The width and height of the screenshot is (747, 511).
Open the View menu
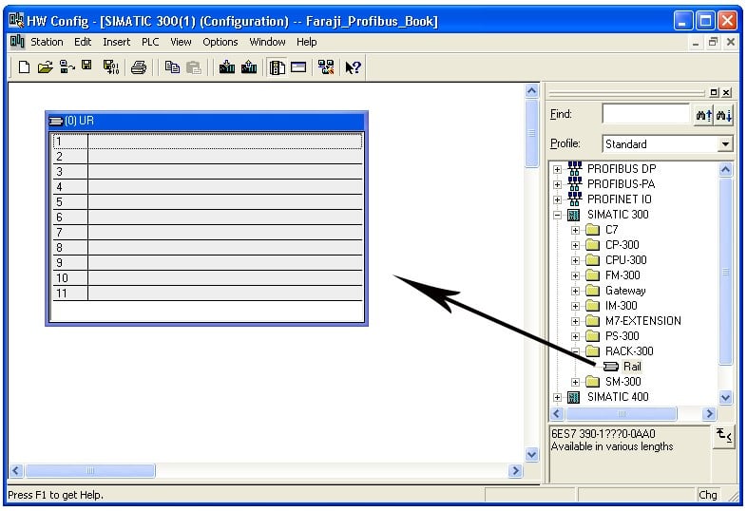[x=181, y=42]
